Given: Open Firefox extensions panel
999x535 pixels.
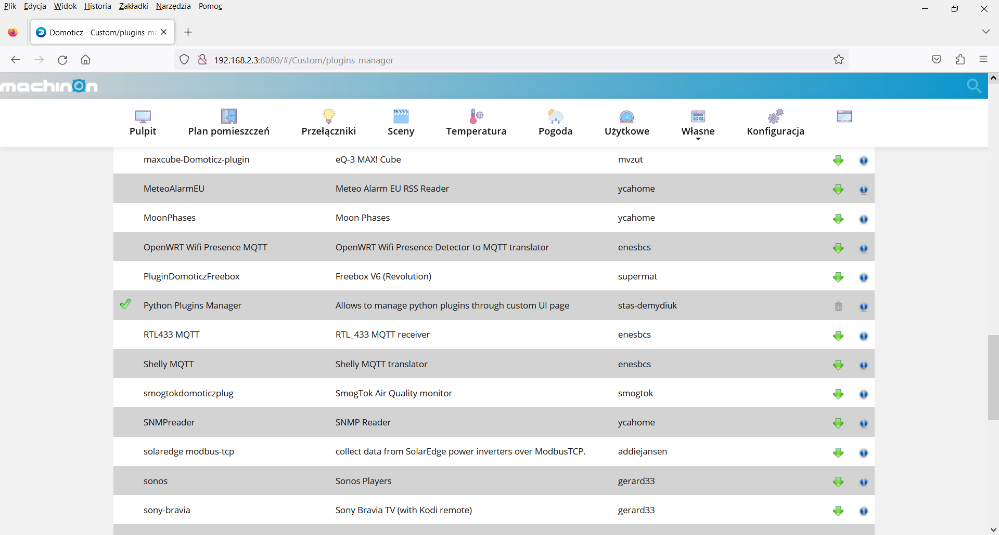Looking at the screenshot, I should pyautogui.click(x=960, y=60).
